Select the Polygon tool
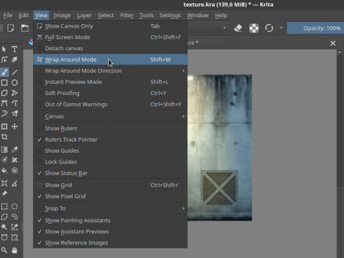 coord(4,93)
